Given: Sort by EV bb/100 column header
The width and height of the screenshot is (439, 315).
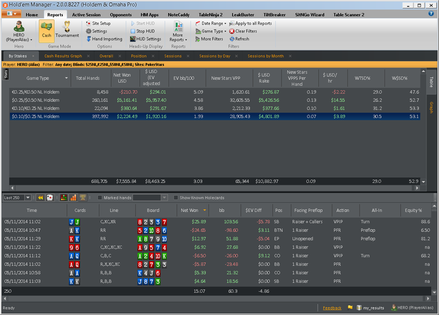Looking at the screenshot, I should coord(184,78).
